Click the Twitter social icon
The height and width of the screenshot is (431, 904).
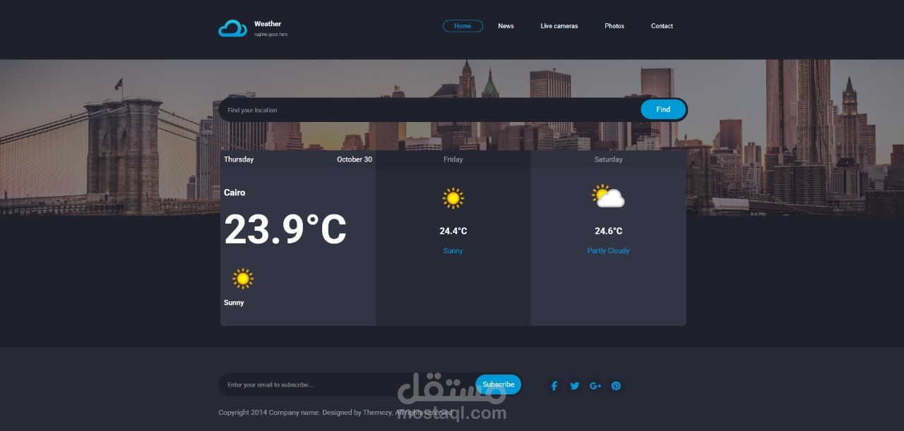(574, 385)
